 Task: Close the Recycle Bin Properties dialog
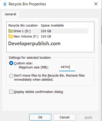click(x=96, y=4)
